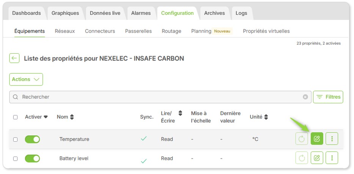The image size is (354, 174).
Task: Select the Équipements sub-tab
Action: click(30, 31)
